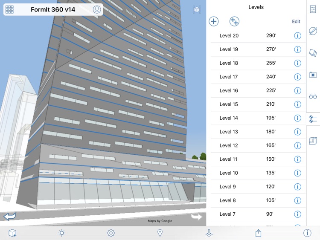This screenshot has height=240, width=320.
Task: Tap the 290' elevation value
Action: coord(271,35)
